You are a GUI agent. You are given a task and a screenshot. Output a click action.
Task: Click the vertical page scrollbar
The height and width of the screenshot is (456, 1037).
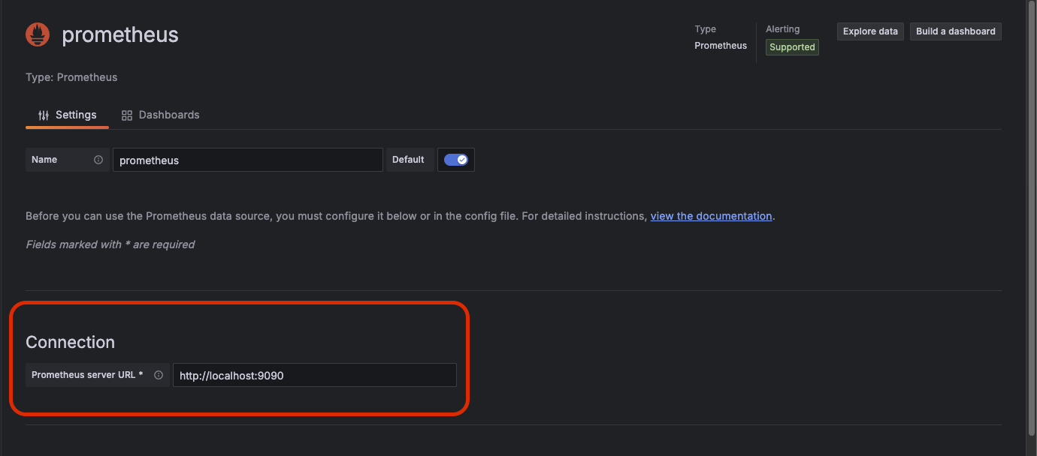click(x=1031, y=217)
